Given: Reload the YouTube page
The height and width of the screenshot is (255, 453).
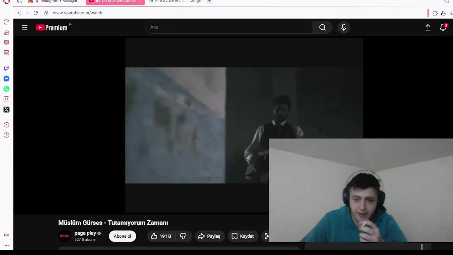Looking at the screenshot, I should click(x=36, y=13).
